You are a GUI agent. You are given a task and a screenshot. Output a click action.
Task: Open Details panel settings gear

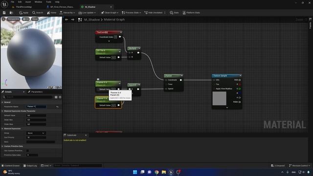(x=60, y=97)
